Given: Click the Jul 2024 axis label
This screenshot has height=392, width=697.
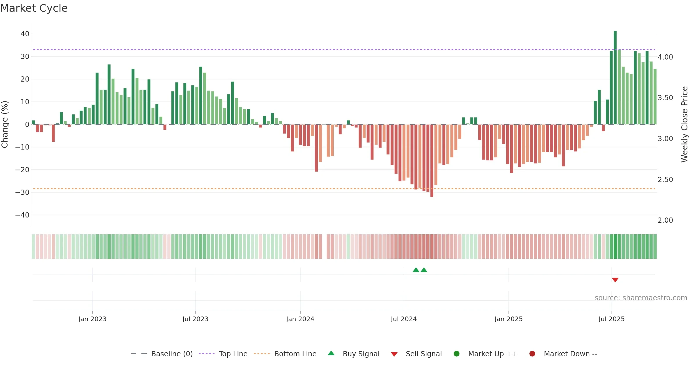Looking at the screenshot, I should pos(404,319).
